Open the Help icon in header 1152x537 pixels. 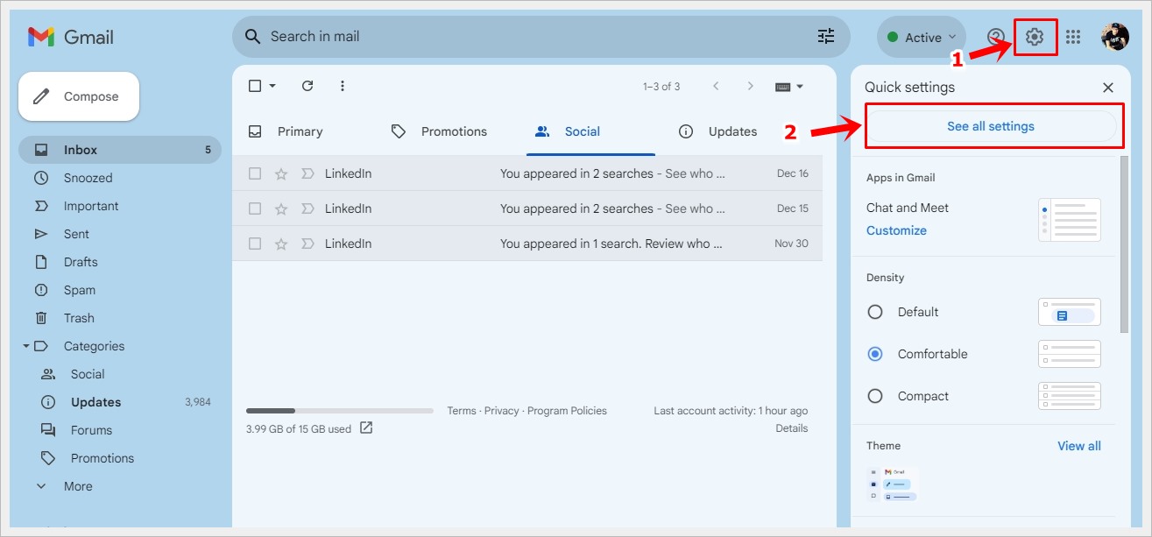click(995, 37)
